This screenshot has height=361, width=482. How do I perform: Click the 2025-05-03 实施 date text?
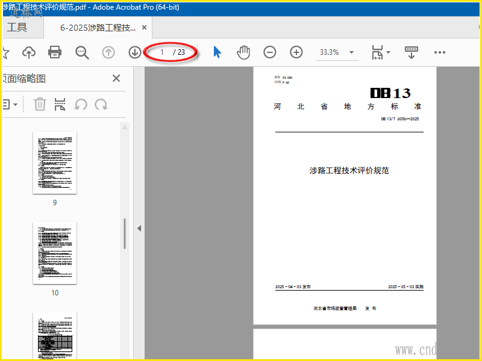tap(405, 287)
